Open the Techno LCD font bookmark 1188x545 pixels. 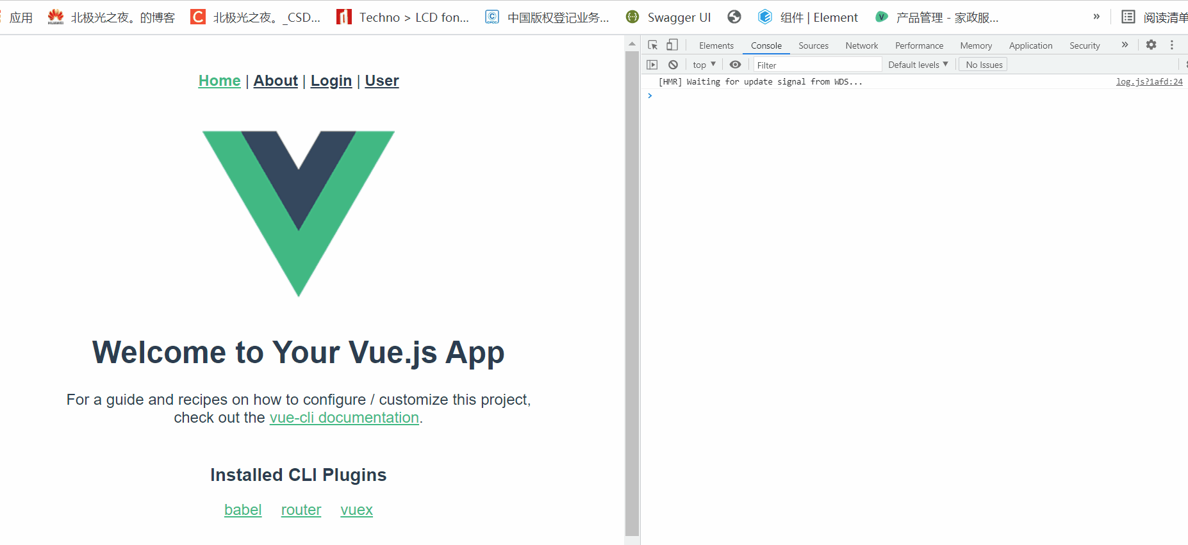402,17
